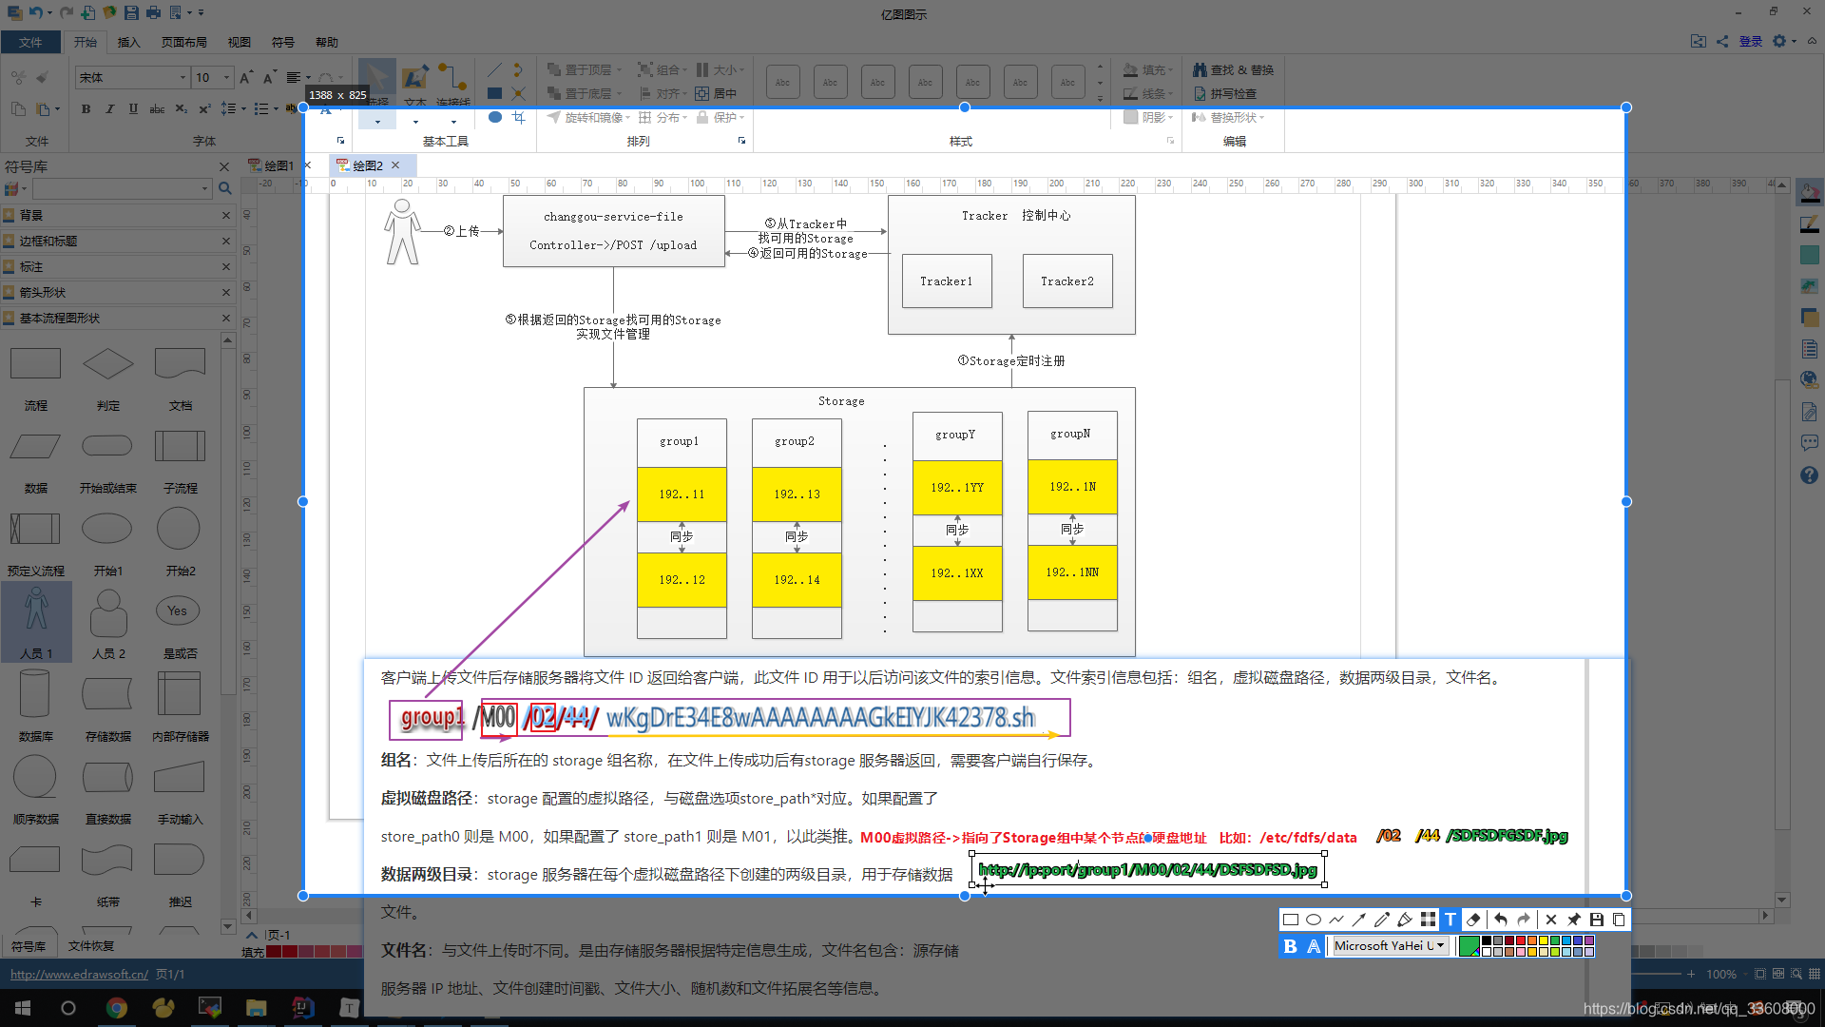Pick the arrow tool in screenshot toolbar

[x=1359, y=920]
